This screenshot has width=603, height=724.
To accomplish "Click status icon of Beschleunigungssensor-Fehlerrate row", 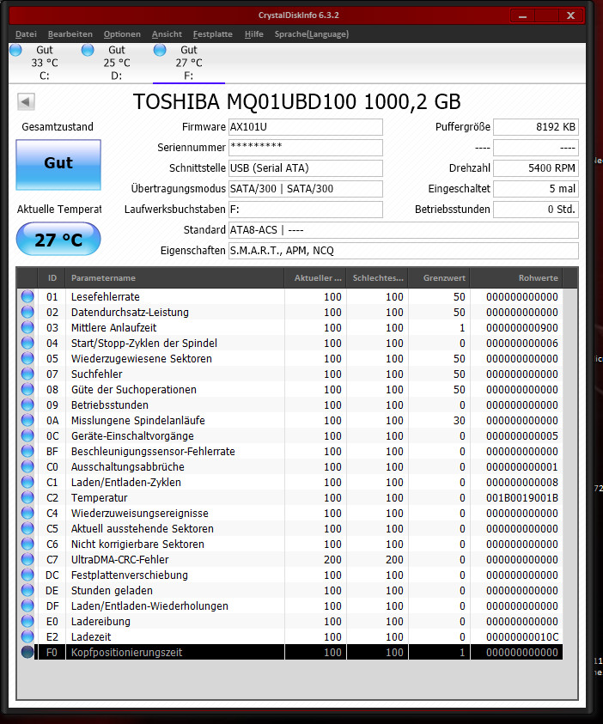I will (x=27, y=451).
